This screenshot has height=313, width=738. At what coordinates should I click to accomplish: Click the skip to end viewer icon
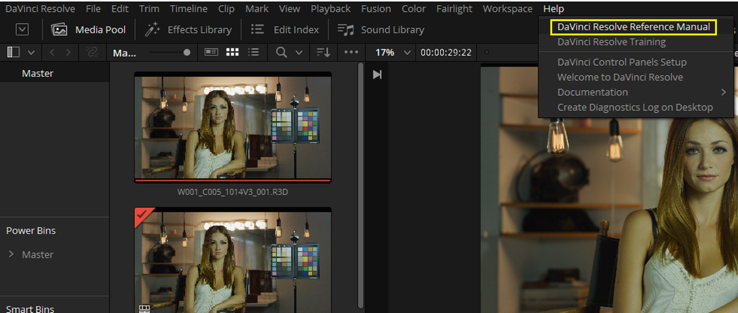coord(377,74)
